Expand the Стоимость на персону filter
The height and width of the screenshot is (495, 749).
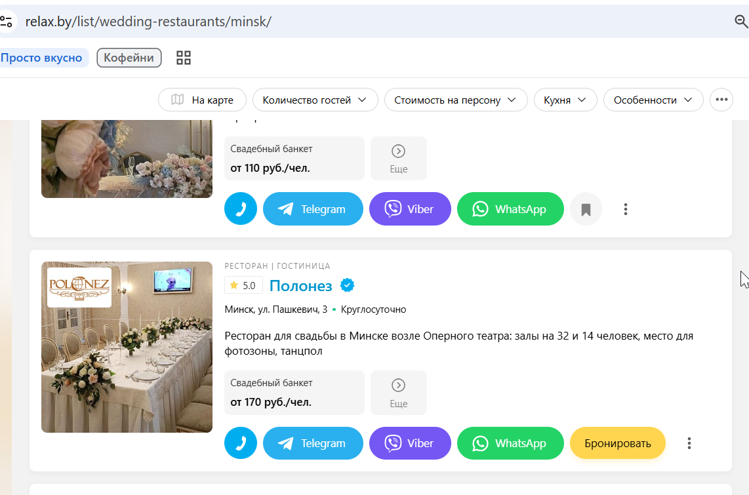(456, 100)
